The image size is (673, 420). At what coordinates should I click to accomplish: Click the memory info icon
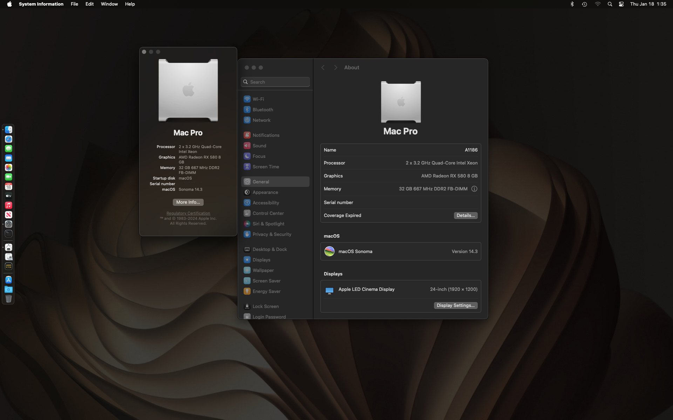point(474,189)
